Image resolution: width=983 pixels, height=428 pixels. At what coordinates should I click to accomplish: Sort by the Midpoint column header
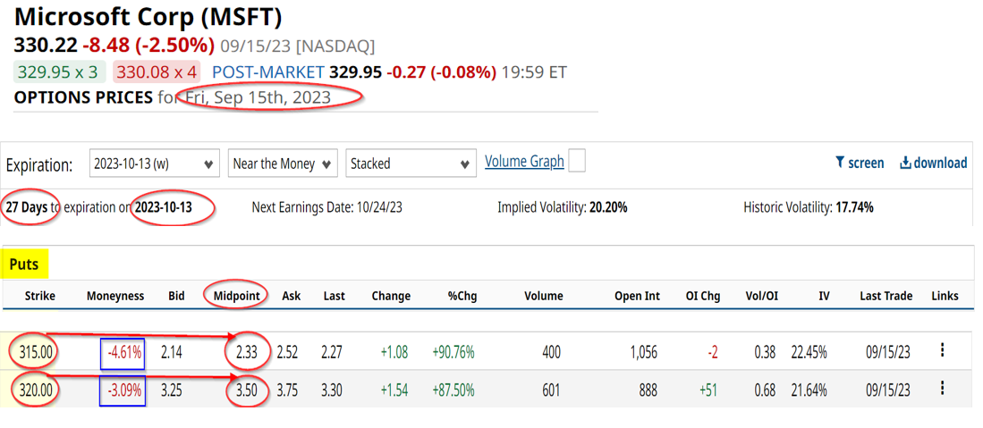237,296
